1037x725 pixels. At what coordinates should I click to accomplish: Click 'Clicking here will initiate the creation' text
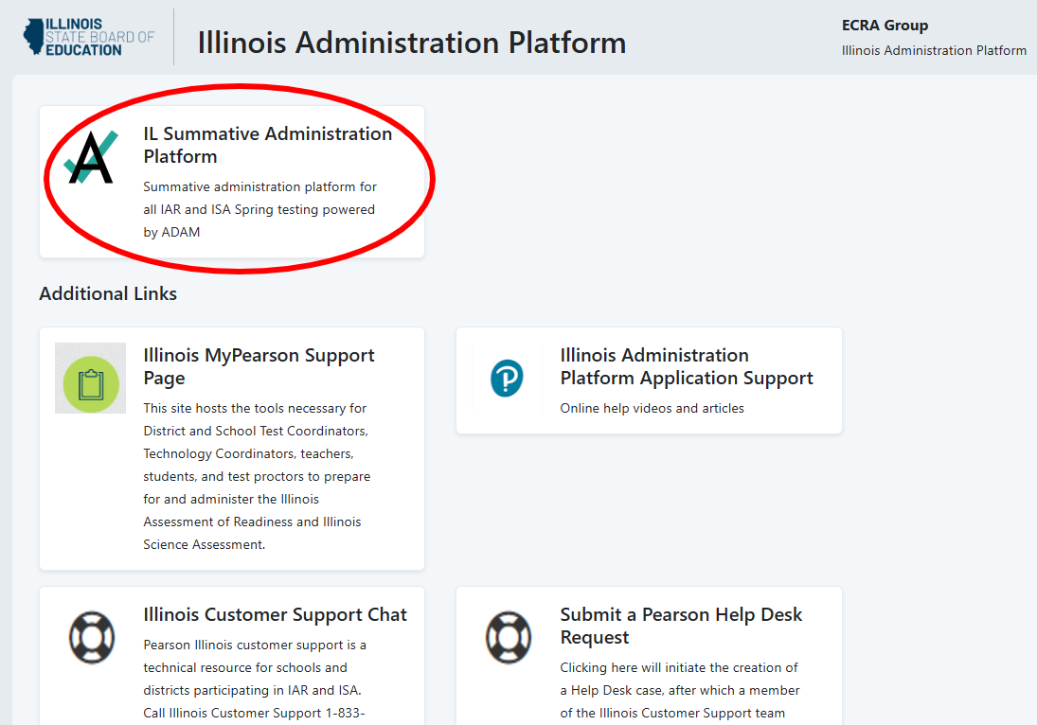[x=679, y=667]
